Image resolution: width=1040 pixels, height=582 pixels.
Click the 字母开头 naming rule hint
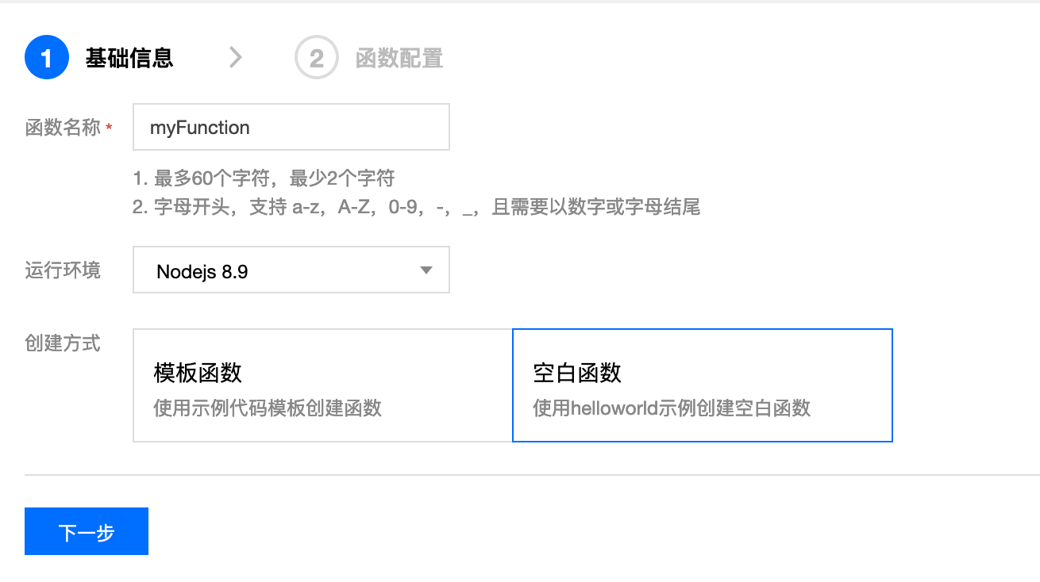(x=416, y=208)
